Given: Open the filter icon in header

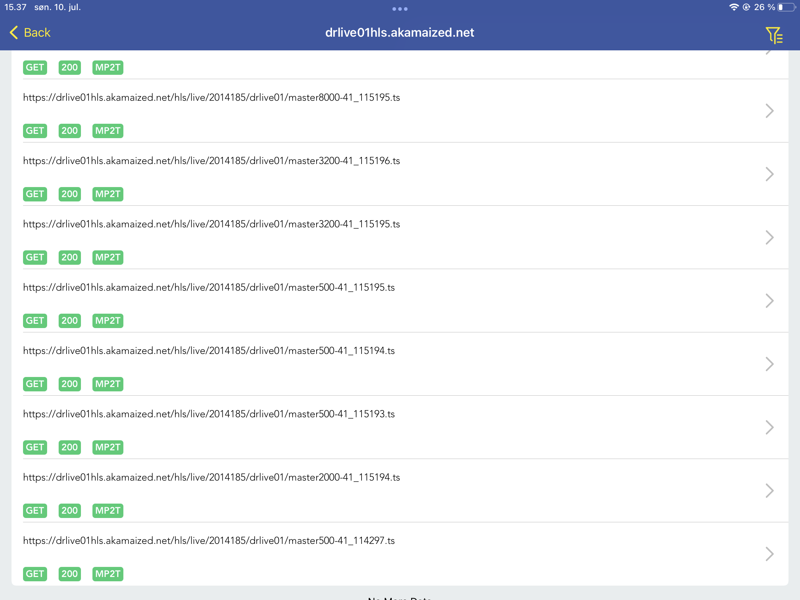Looking at the screenshot, I should coord(774,35).
